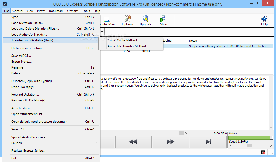Choose Attach File(s)...
Image resolution: width=276 pixels, height=162 pixels.
51,108
